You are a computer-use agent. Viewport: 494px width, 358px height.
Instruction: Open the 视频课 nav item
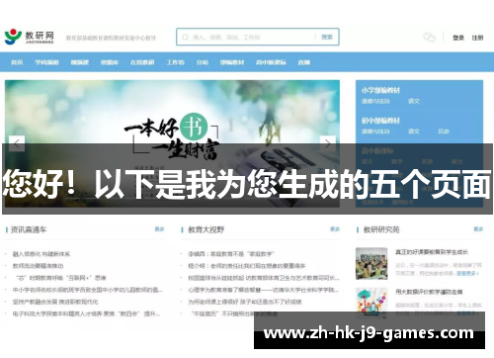click(80, 62)
